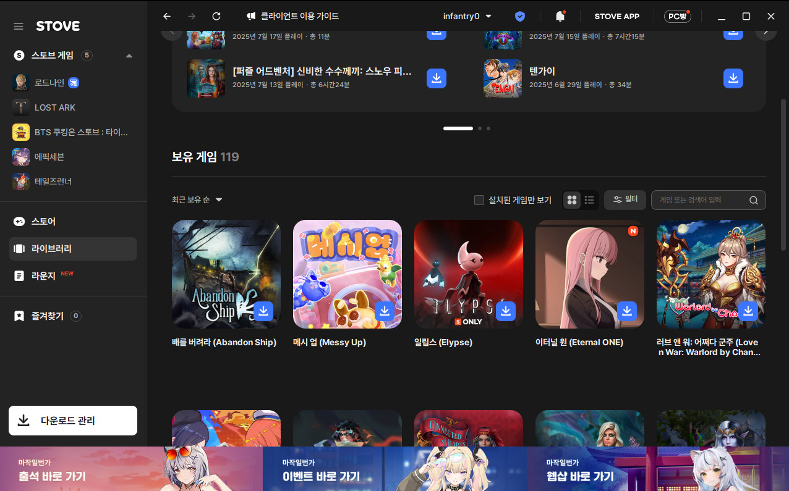Click the PC방 badge button
The width and height of the screenshot is (789, 491).
click(677, 16)
